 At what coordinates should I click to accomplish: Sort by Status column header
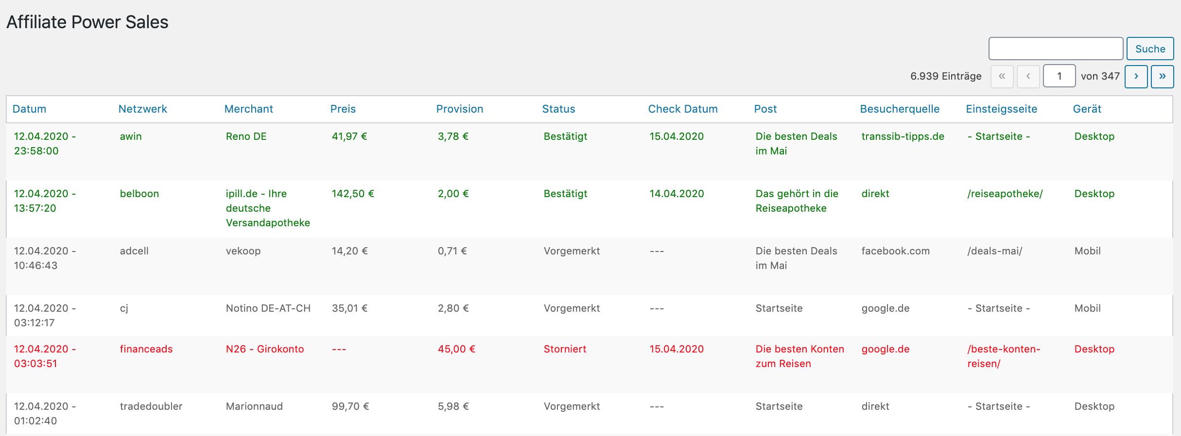[x=559, y=109]
